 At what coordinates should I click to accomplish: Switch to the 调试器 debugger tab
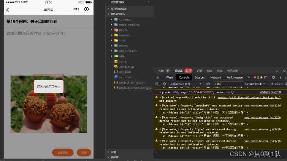pos(178,71)
